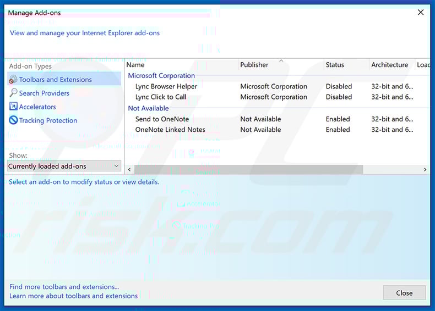Viewport: 435px width, 311px height.
Task: Click the horizontal scrollbar left arrow
Action: click(x=129, y=169)
